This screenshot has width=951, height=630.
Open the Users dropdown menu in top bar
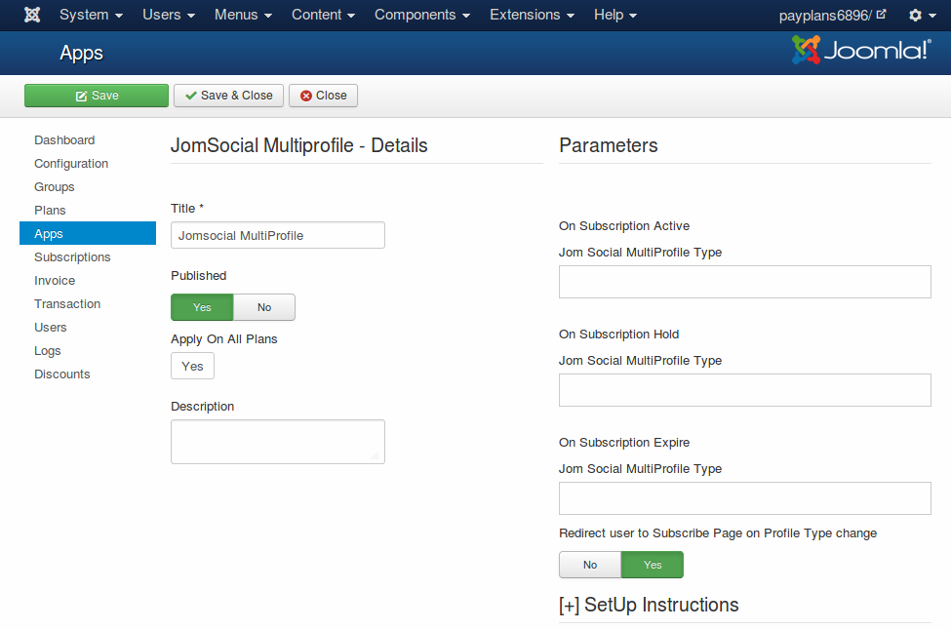click(x=169, y=15)
